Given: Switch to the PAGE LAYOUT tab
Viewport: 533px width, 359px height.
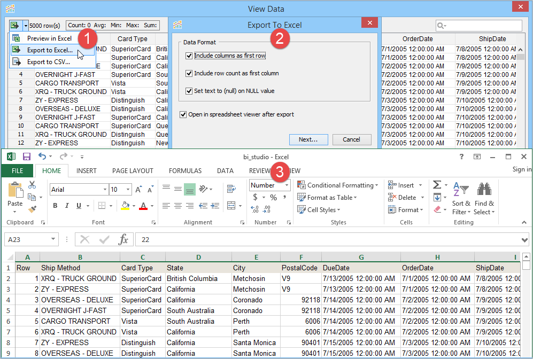Looking at the screenshot, I should tap(133, 171).
